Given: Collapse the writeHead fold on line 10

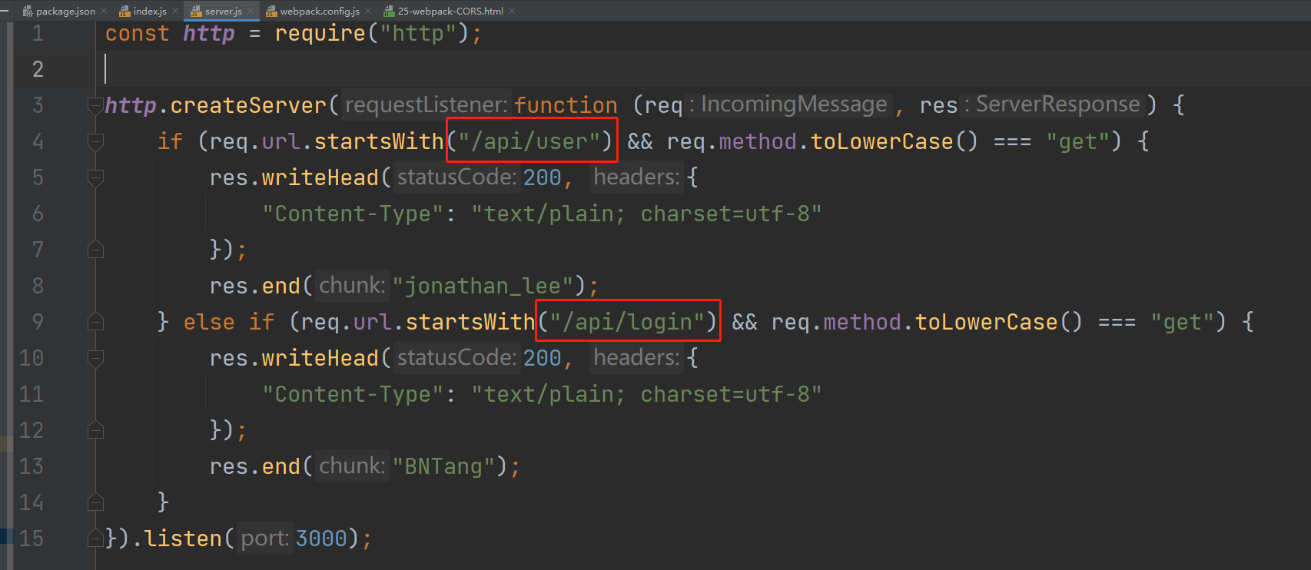Looking at the screenshot, I should (95, 358).
